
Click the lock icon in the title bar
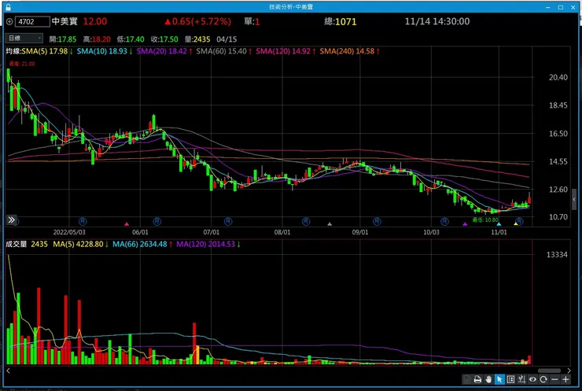pyautogui.click(x=8, y=6)
